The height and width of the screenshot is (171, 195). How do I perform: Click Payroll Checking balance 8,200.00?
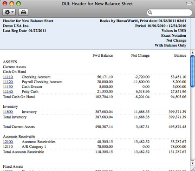(179, 82)
